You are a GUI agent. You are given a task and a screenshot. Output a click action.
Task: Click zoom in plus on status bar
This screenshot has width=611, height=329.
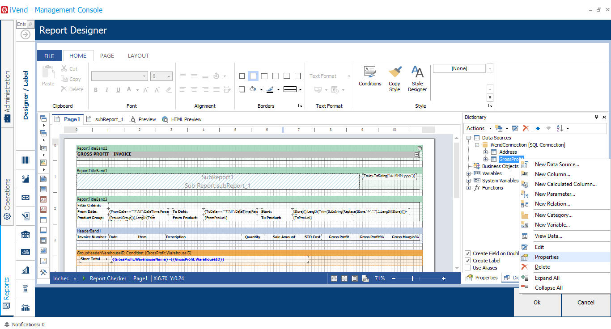click(x=444, y=278)
